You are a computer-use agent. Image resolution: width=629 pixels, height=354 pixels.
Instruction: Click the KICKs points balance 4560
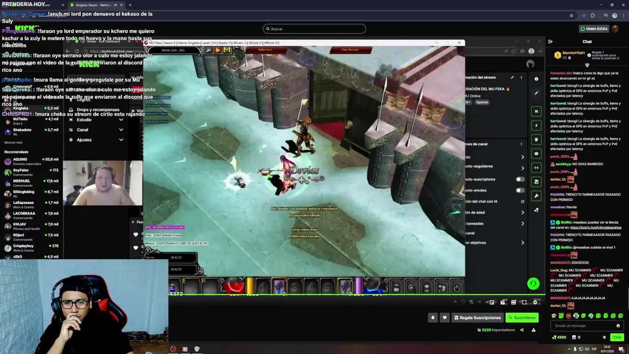tap(559, 337)
